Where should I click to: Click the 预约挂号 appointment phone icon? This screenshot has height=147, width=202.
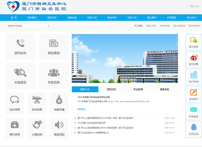pos(21,43)
